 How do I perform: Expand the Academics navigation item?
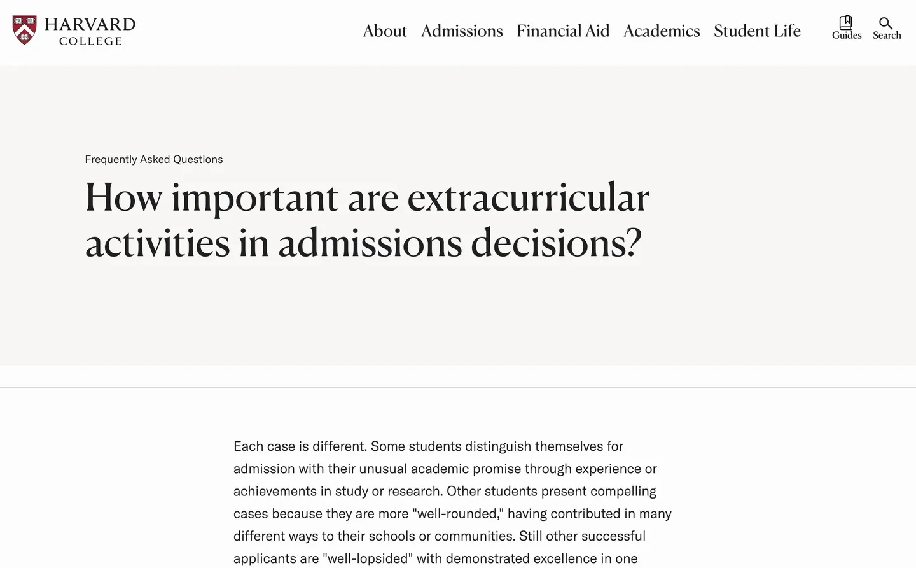pyautogui.click(x=662, y=31)
